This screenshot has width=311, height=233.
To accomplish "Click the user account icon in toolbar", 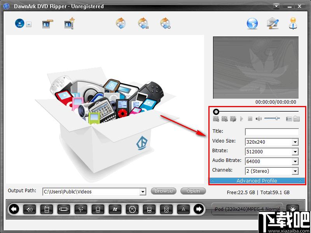I will tap(294, 24).
